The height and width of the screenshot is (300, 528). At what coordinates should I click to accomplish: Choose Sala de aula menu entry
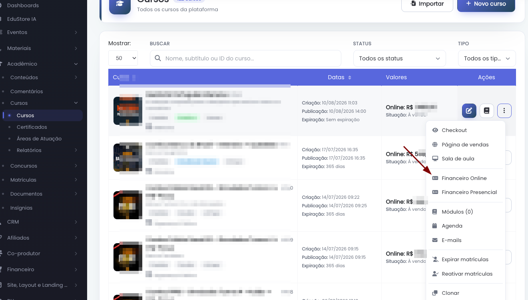tap(466, 159)
